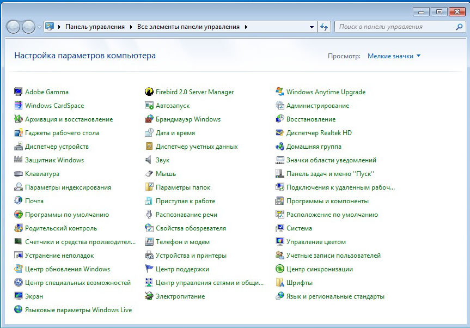
Task: Open the Приступая к работе link
Action: click(x=186, y=201)
